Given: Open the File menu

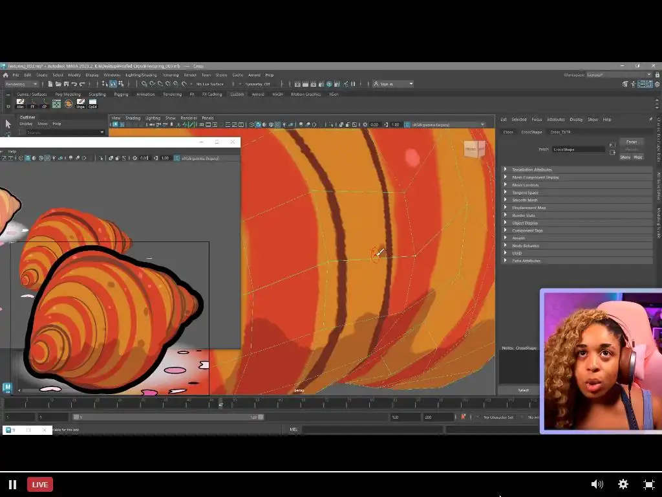Looking at the screenshot, I should click(x=16, y=75).
